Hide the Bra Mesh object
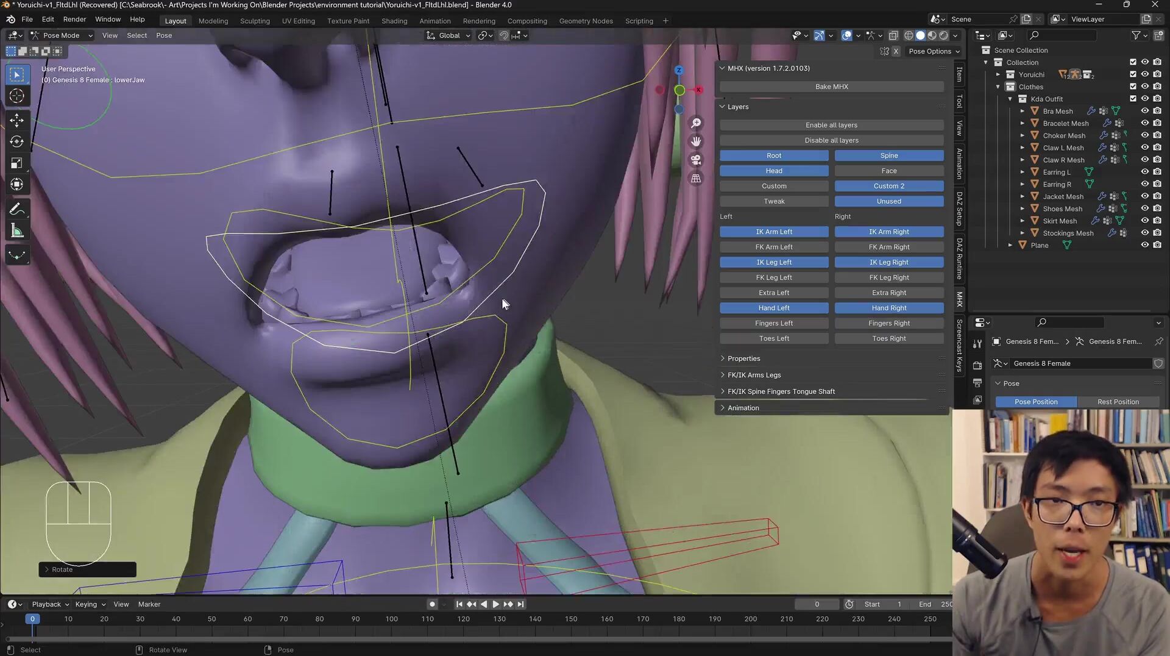Screen dimensions: 1170x656 [1145, 111]
